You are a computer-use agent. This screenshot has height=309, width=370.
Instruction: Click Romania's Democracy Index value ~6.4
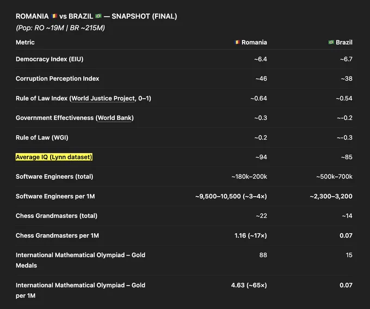(x=261, y=59)
